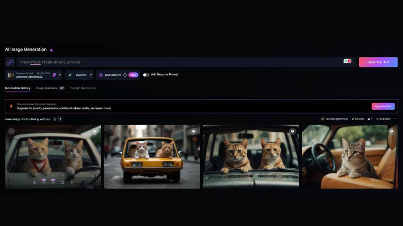Switch to the Prompt Generation tab
The height and width of the screenshot is (226, 403).
[x=83, y=88]
